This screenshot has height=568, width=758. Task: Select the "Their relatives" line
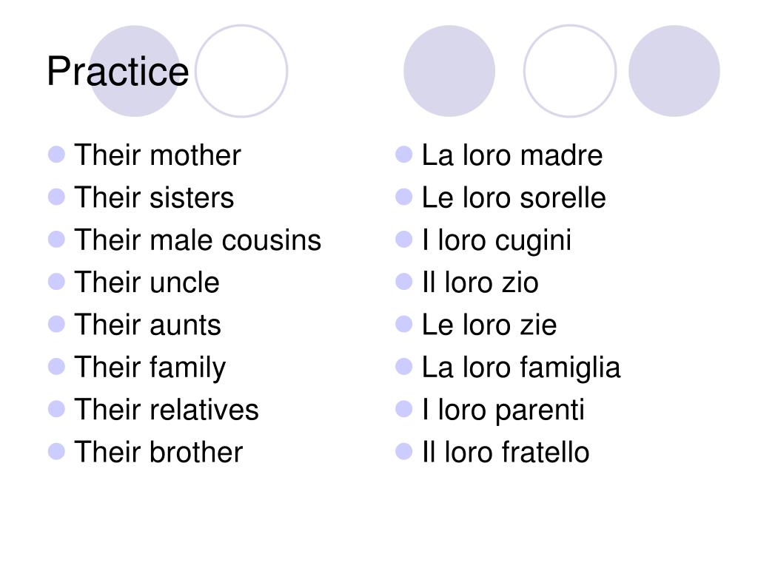[167, 410]
